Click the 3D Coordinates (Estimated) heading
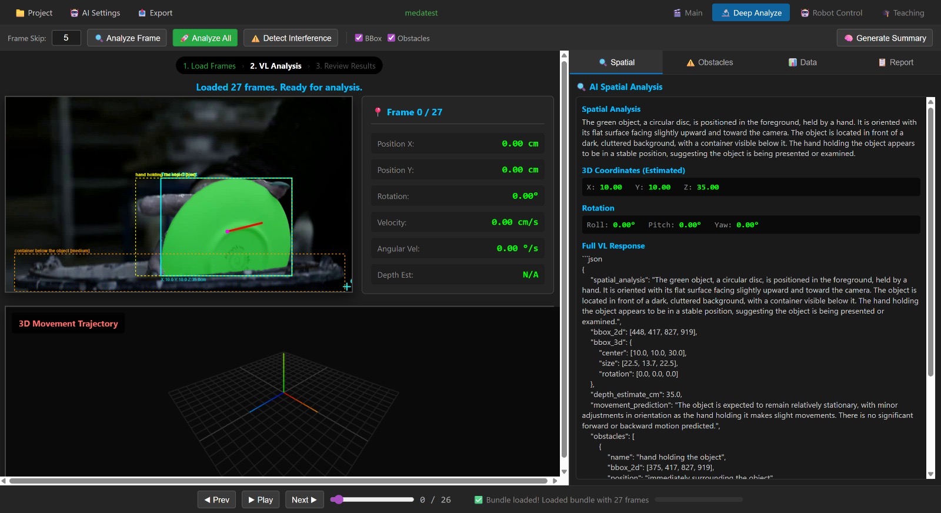 633,171
